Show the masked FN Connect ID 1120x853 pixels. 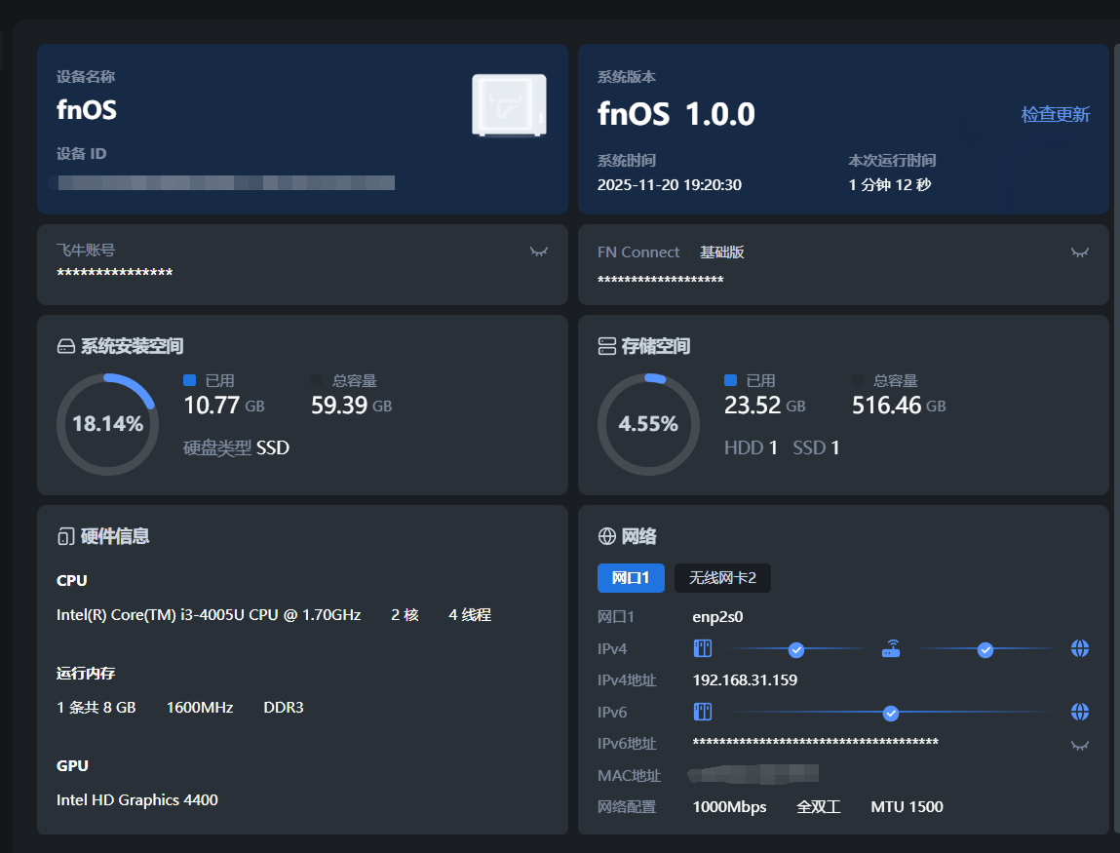[x=1079, y=252]
